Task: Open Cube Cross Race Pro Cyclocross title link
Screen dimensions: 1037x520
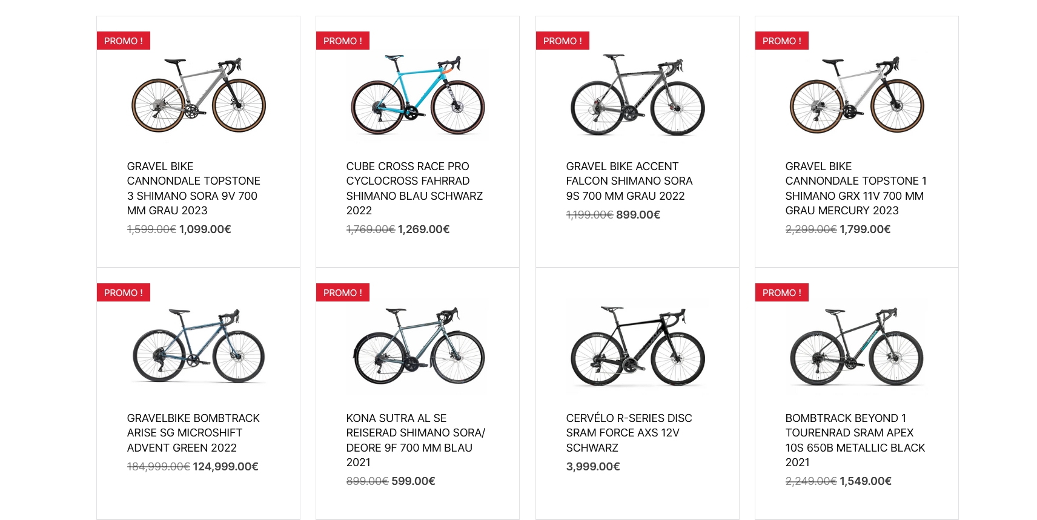Action: click(414, 188)
